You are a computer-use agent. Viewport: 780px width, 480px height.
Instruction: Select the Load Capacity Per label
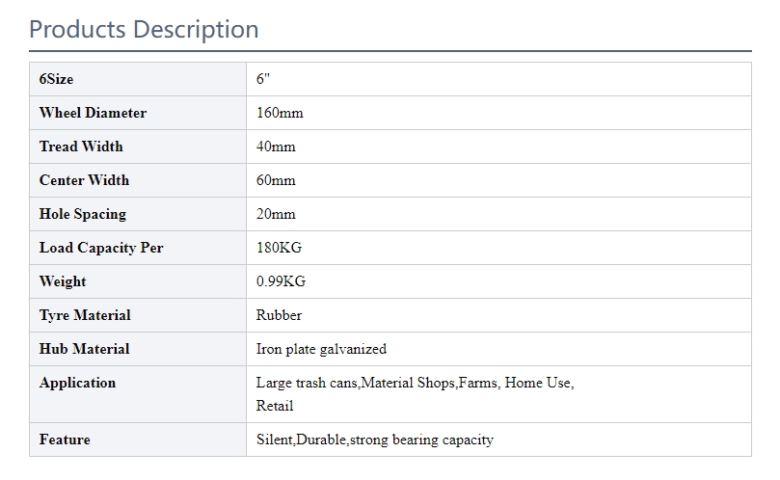[101, 248]
